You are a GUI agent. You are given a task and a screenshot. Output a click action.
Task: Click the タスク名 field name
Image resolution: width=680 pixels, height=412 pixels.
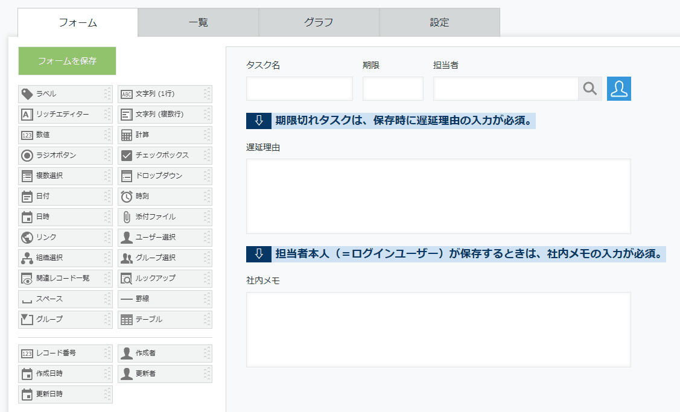263,65
